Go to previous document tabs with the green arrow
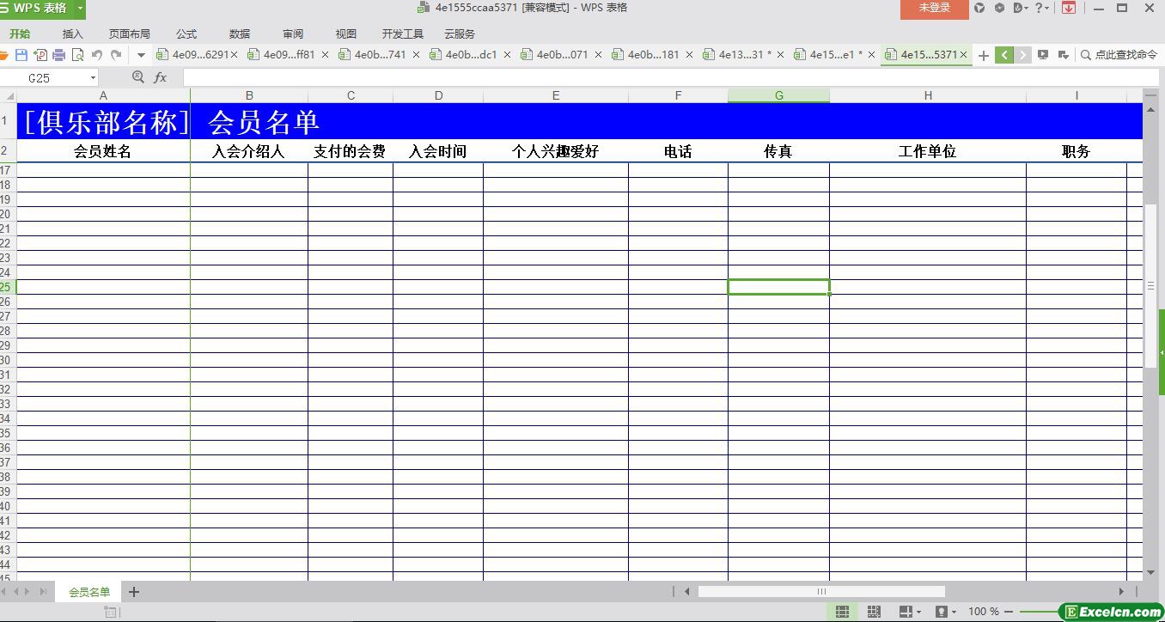1165x622 pixels. 1004,55
